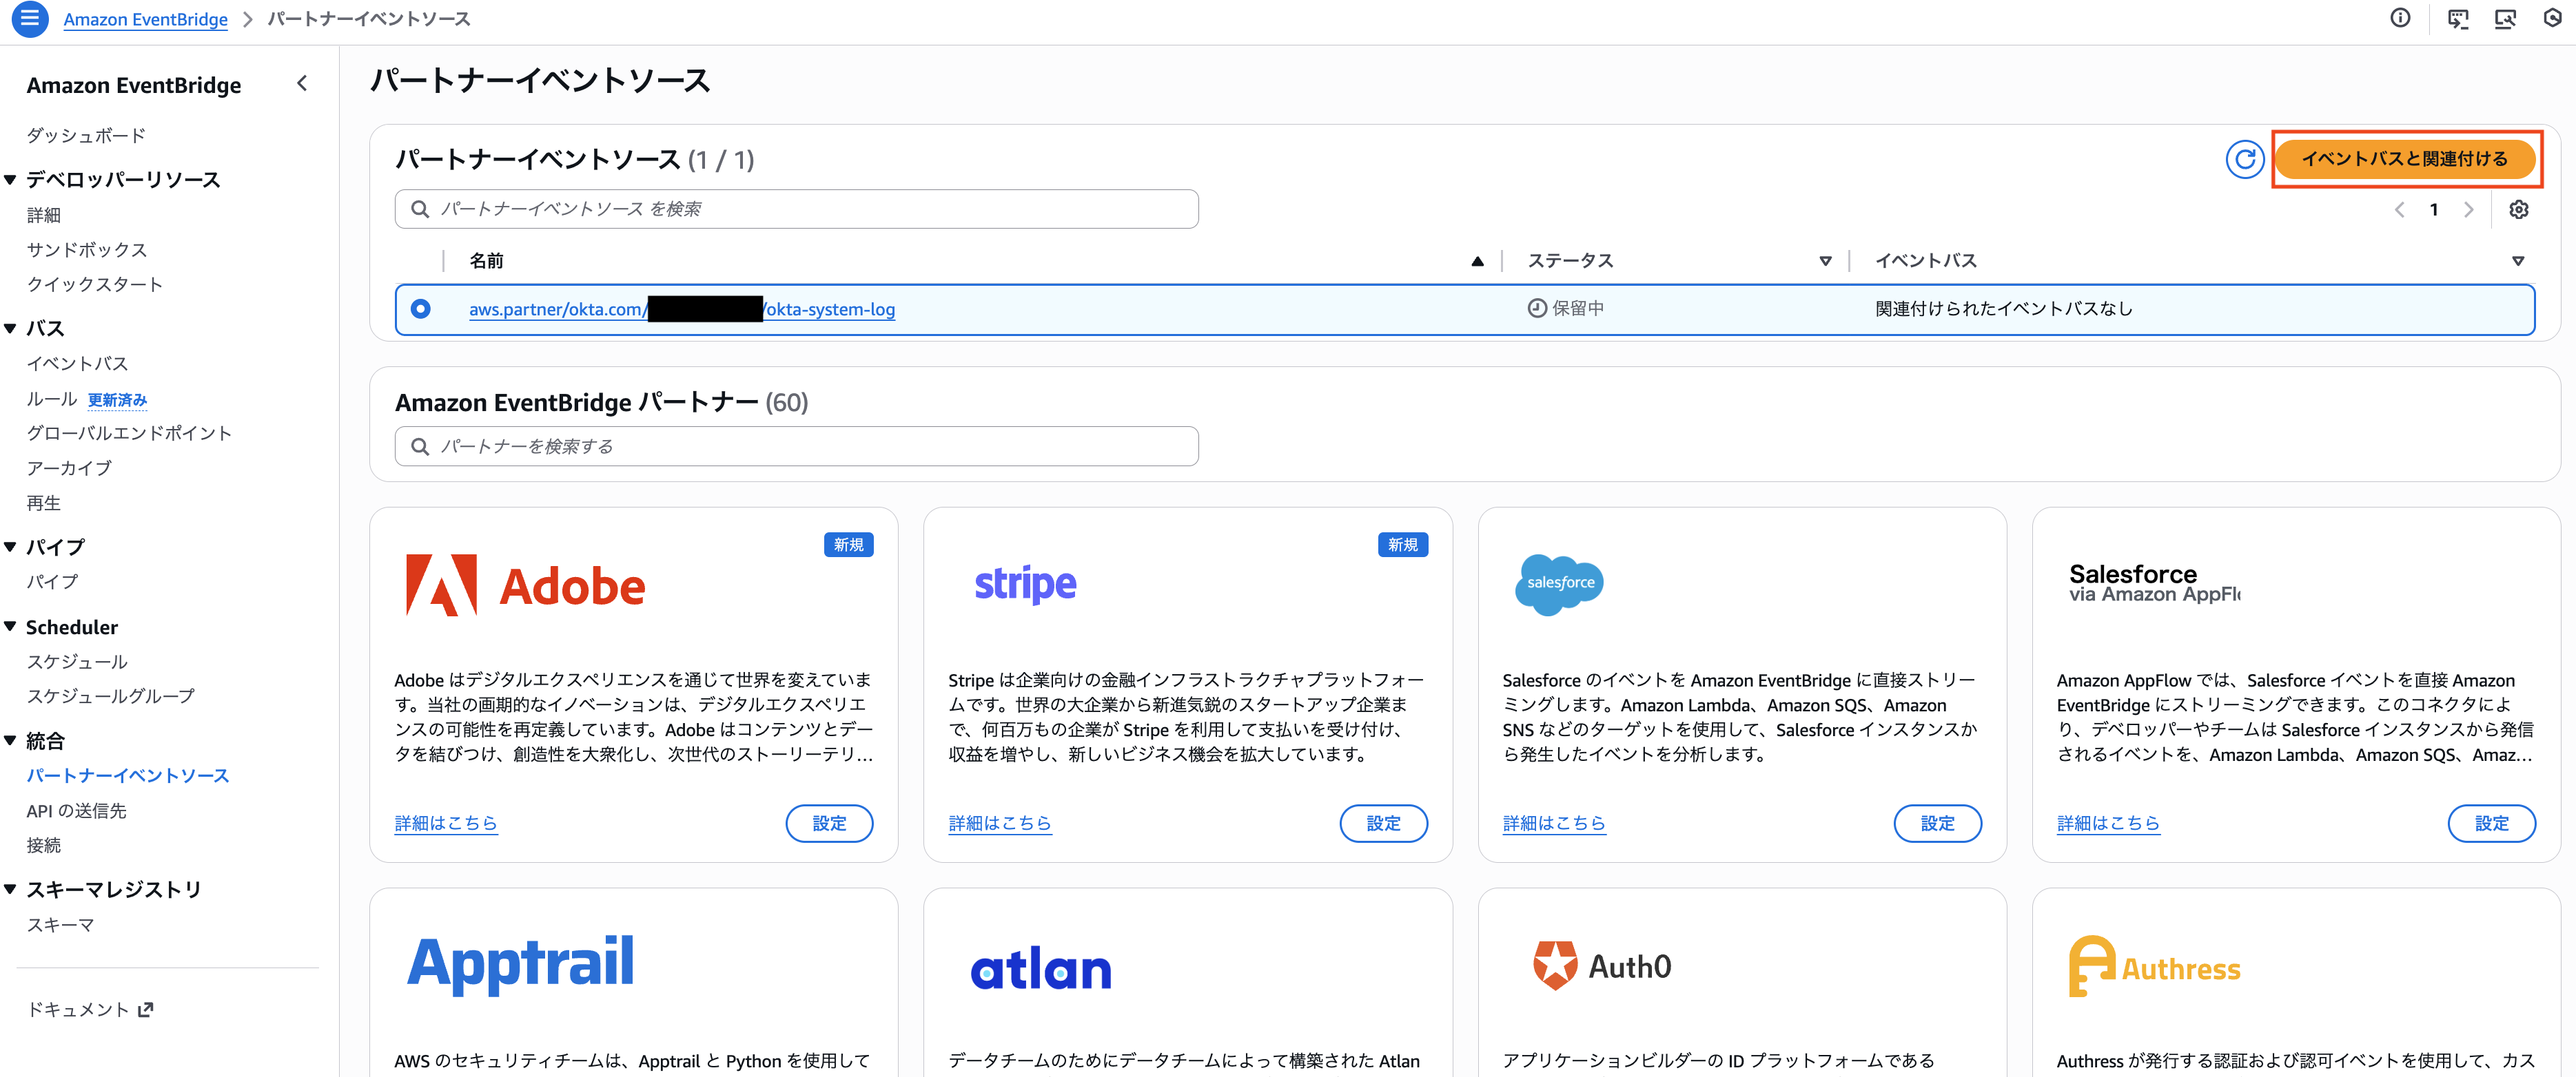The image size is (2576, 1077).
Task: Open the 詳細はこちら link on the Adobe card
Action: pos(446,823)
